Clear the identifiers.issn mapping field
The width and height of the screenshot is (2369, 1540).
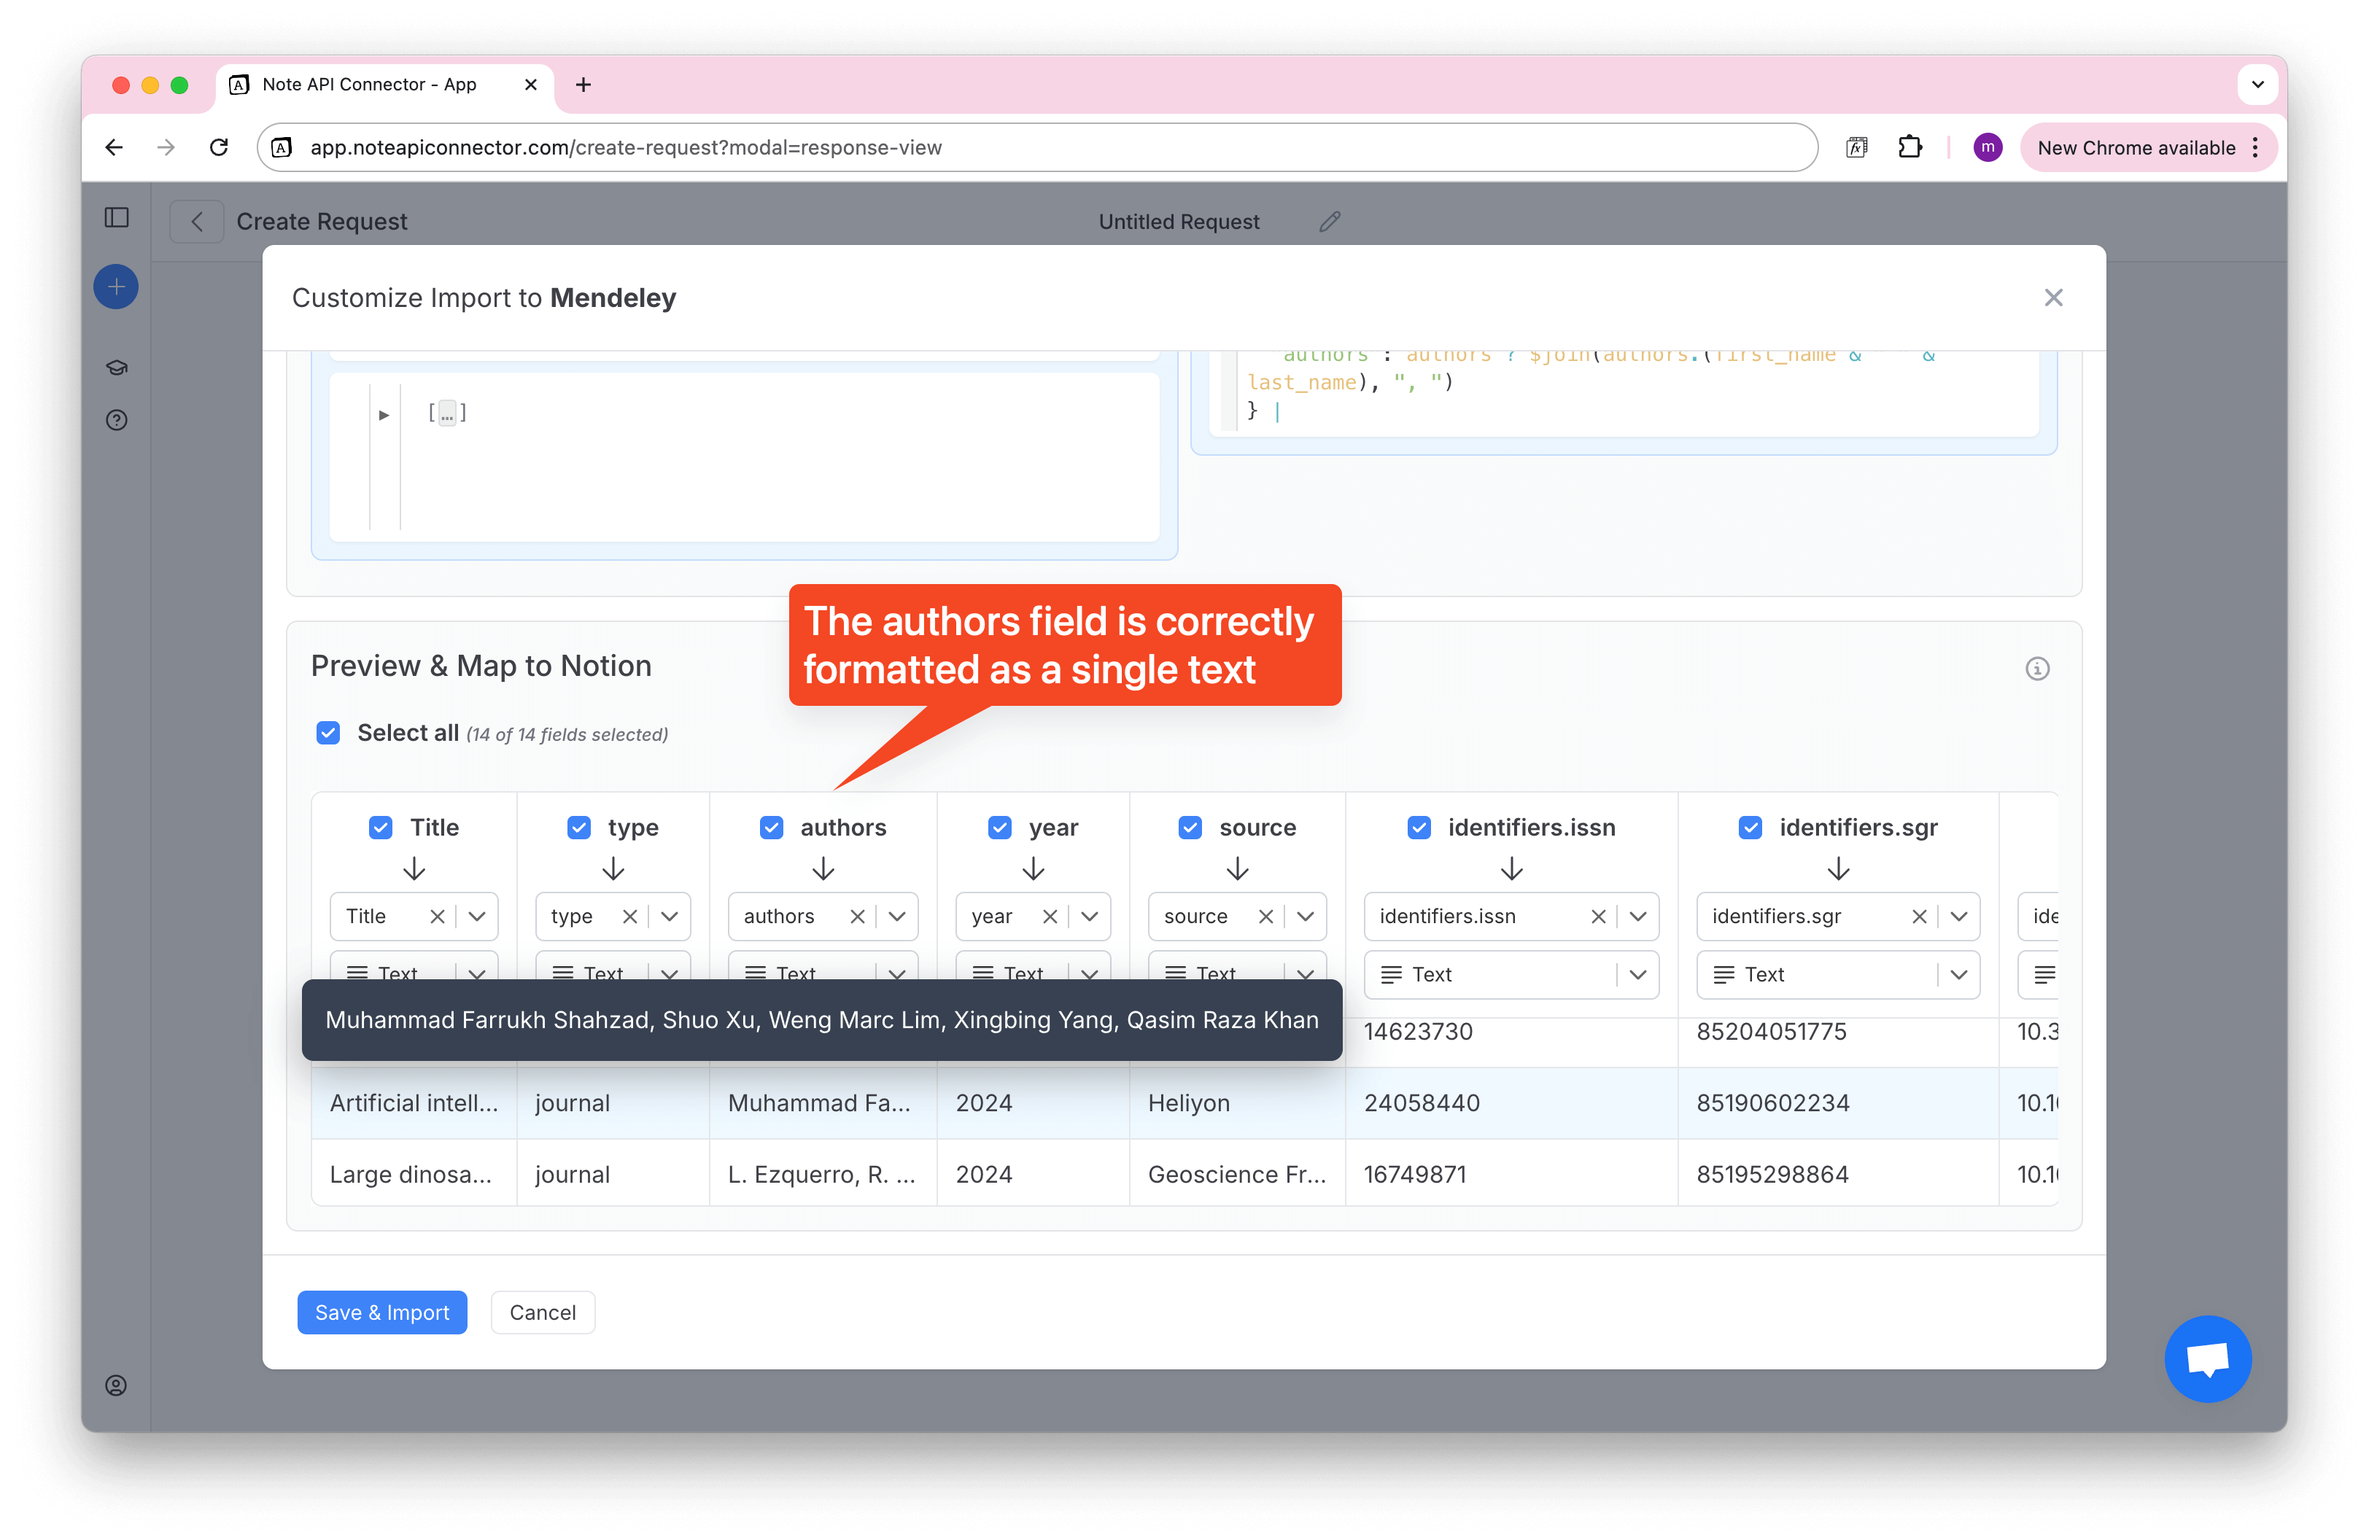coord(1597,917)
